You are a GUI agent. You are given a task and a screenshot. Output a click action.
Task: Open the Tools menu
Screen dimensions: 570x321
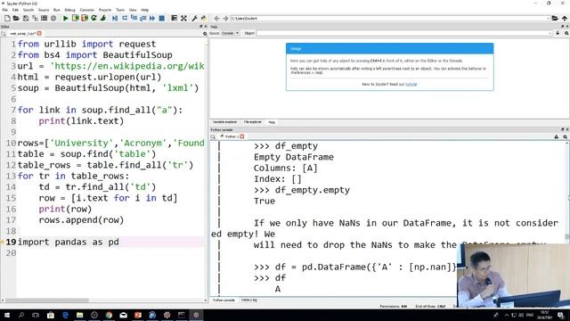(x=120, y=10)
